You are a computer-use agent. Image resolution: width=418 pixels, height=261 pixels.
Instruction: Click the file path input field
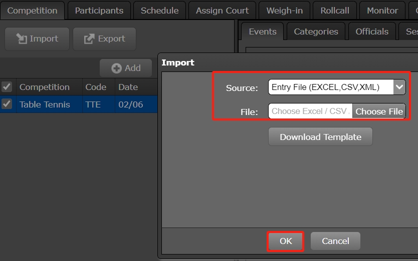click(x=310, y=111)
